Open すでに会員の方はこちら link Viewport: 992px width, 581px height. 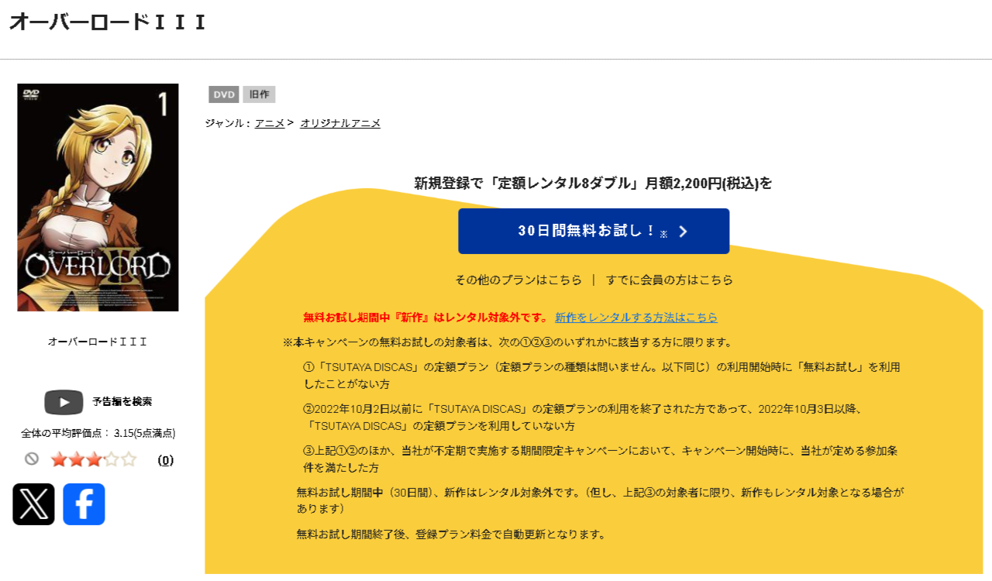pyautogui.click(x=670, y=280)
